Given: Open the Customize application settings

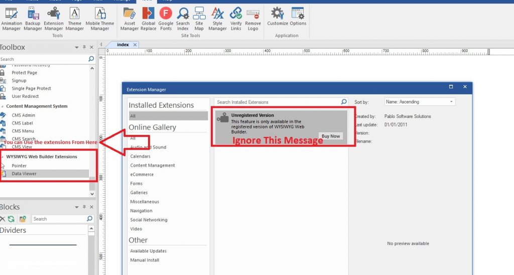Looking at the screenshot, I should 277,17.
